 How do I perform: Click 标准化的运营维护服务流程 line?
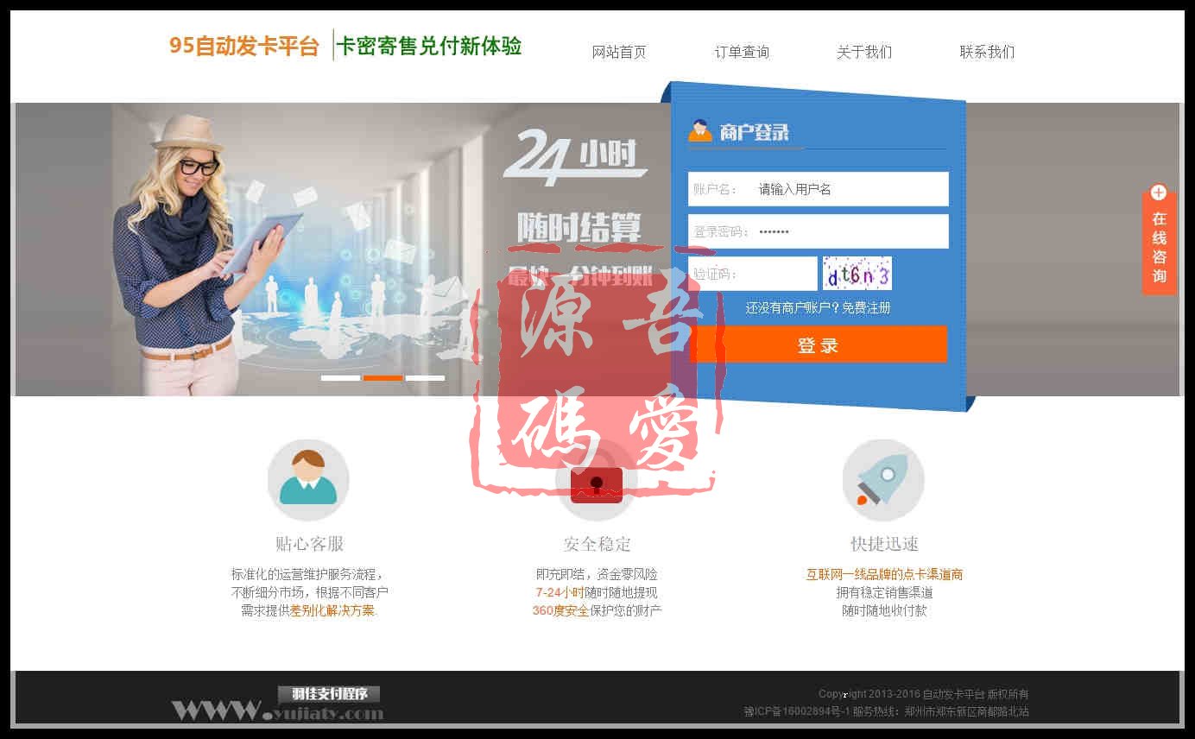[x=308, y=574]
